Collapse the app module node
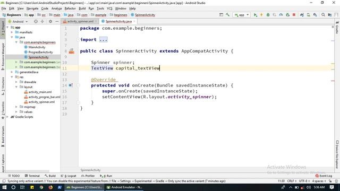340x191 pixels. [x=8, y=28]
